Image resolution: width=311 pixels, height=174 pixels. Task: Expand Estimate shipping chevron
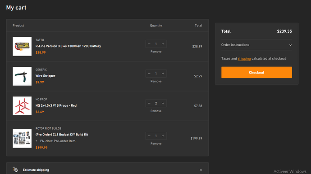point(201,170)
